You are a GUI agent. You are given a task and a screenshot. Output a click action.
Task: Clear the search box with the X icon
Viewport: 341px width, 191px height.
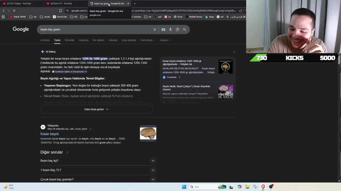[155, 29]
